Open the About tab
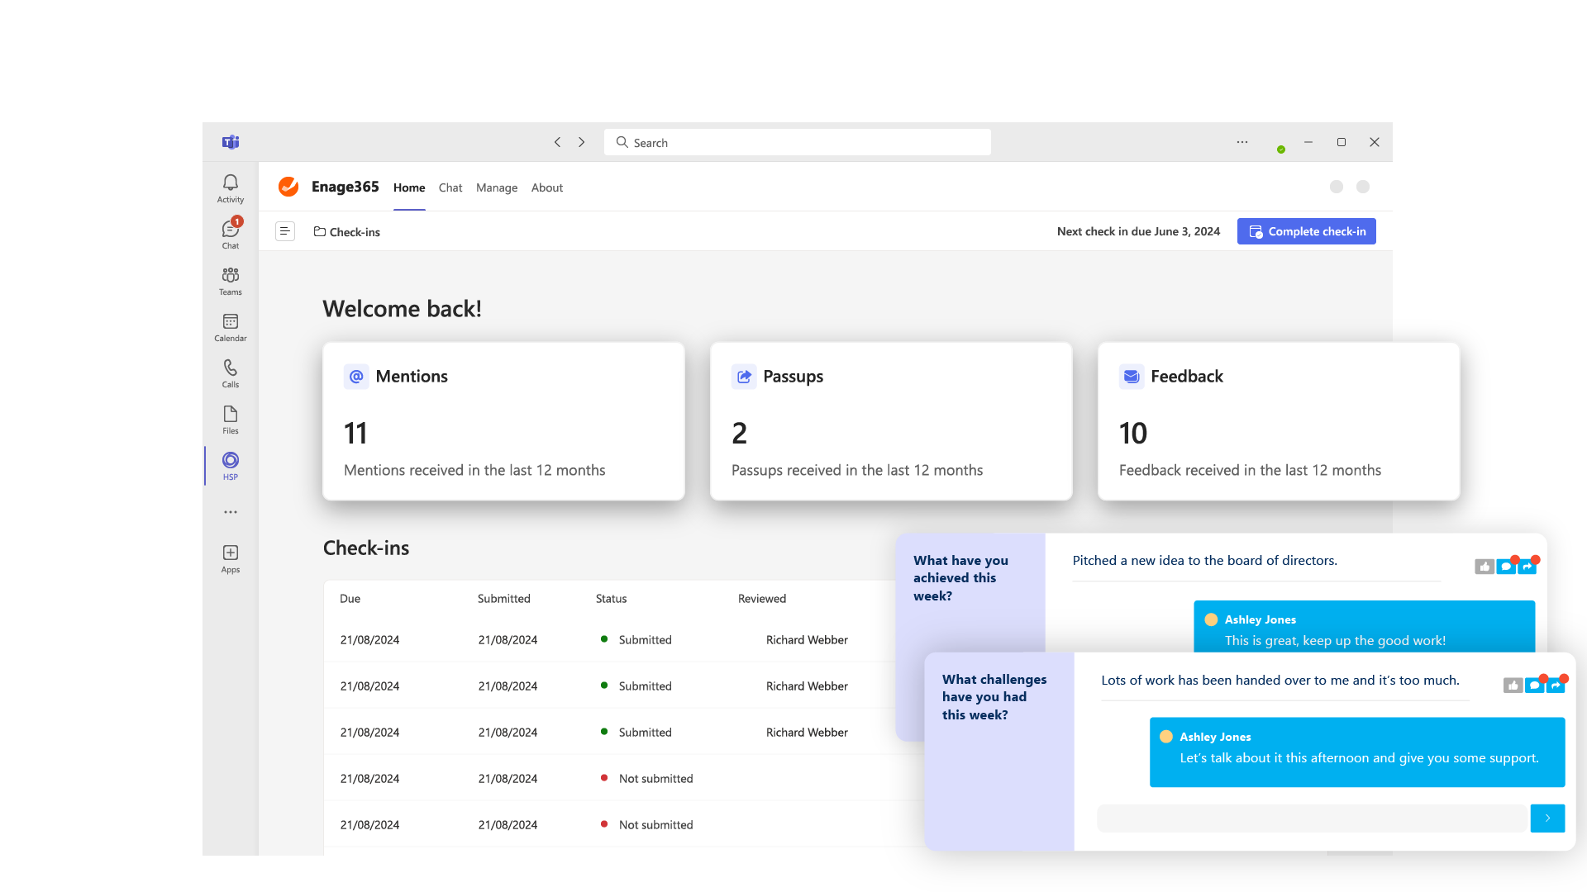 pos(546,187)
